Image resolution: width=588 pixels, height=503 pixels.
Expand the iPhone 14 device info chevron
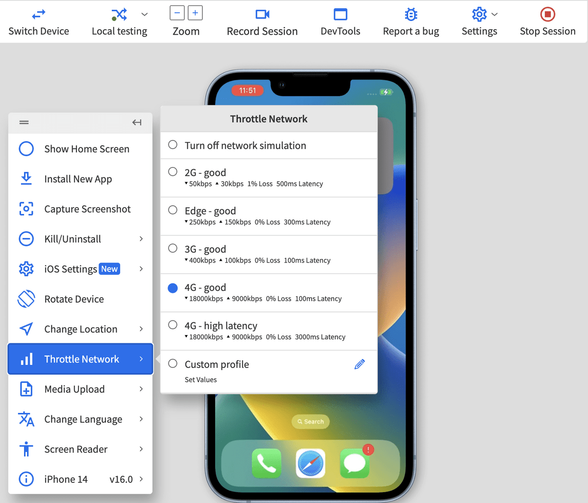click(141, 479)
